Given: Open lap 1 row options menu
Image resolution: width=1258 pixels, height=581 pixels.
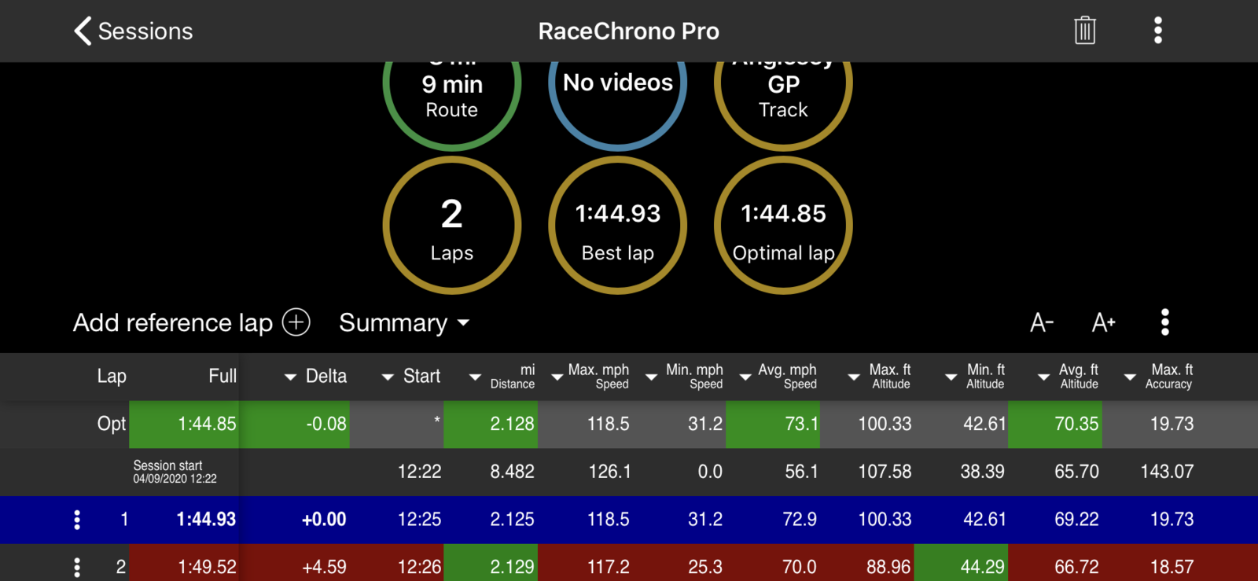Looking at the screenshot, I should 77,520.
